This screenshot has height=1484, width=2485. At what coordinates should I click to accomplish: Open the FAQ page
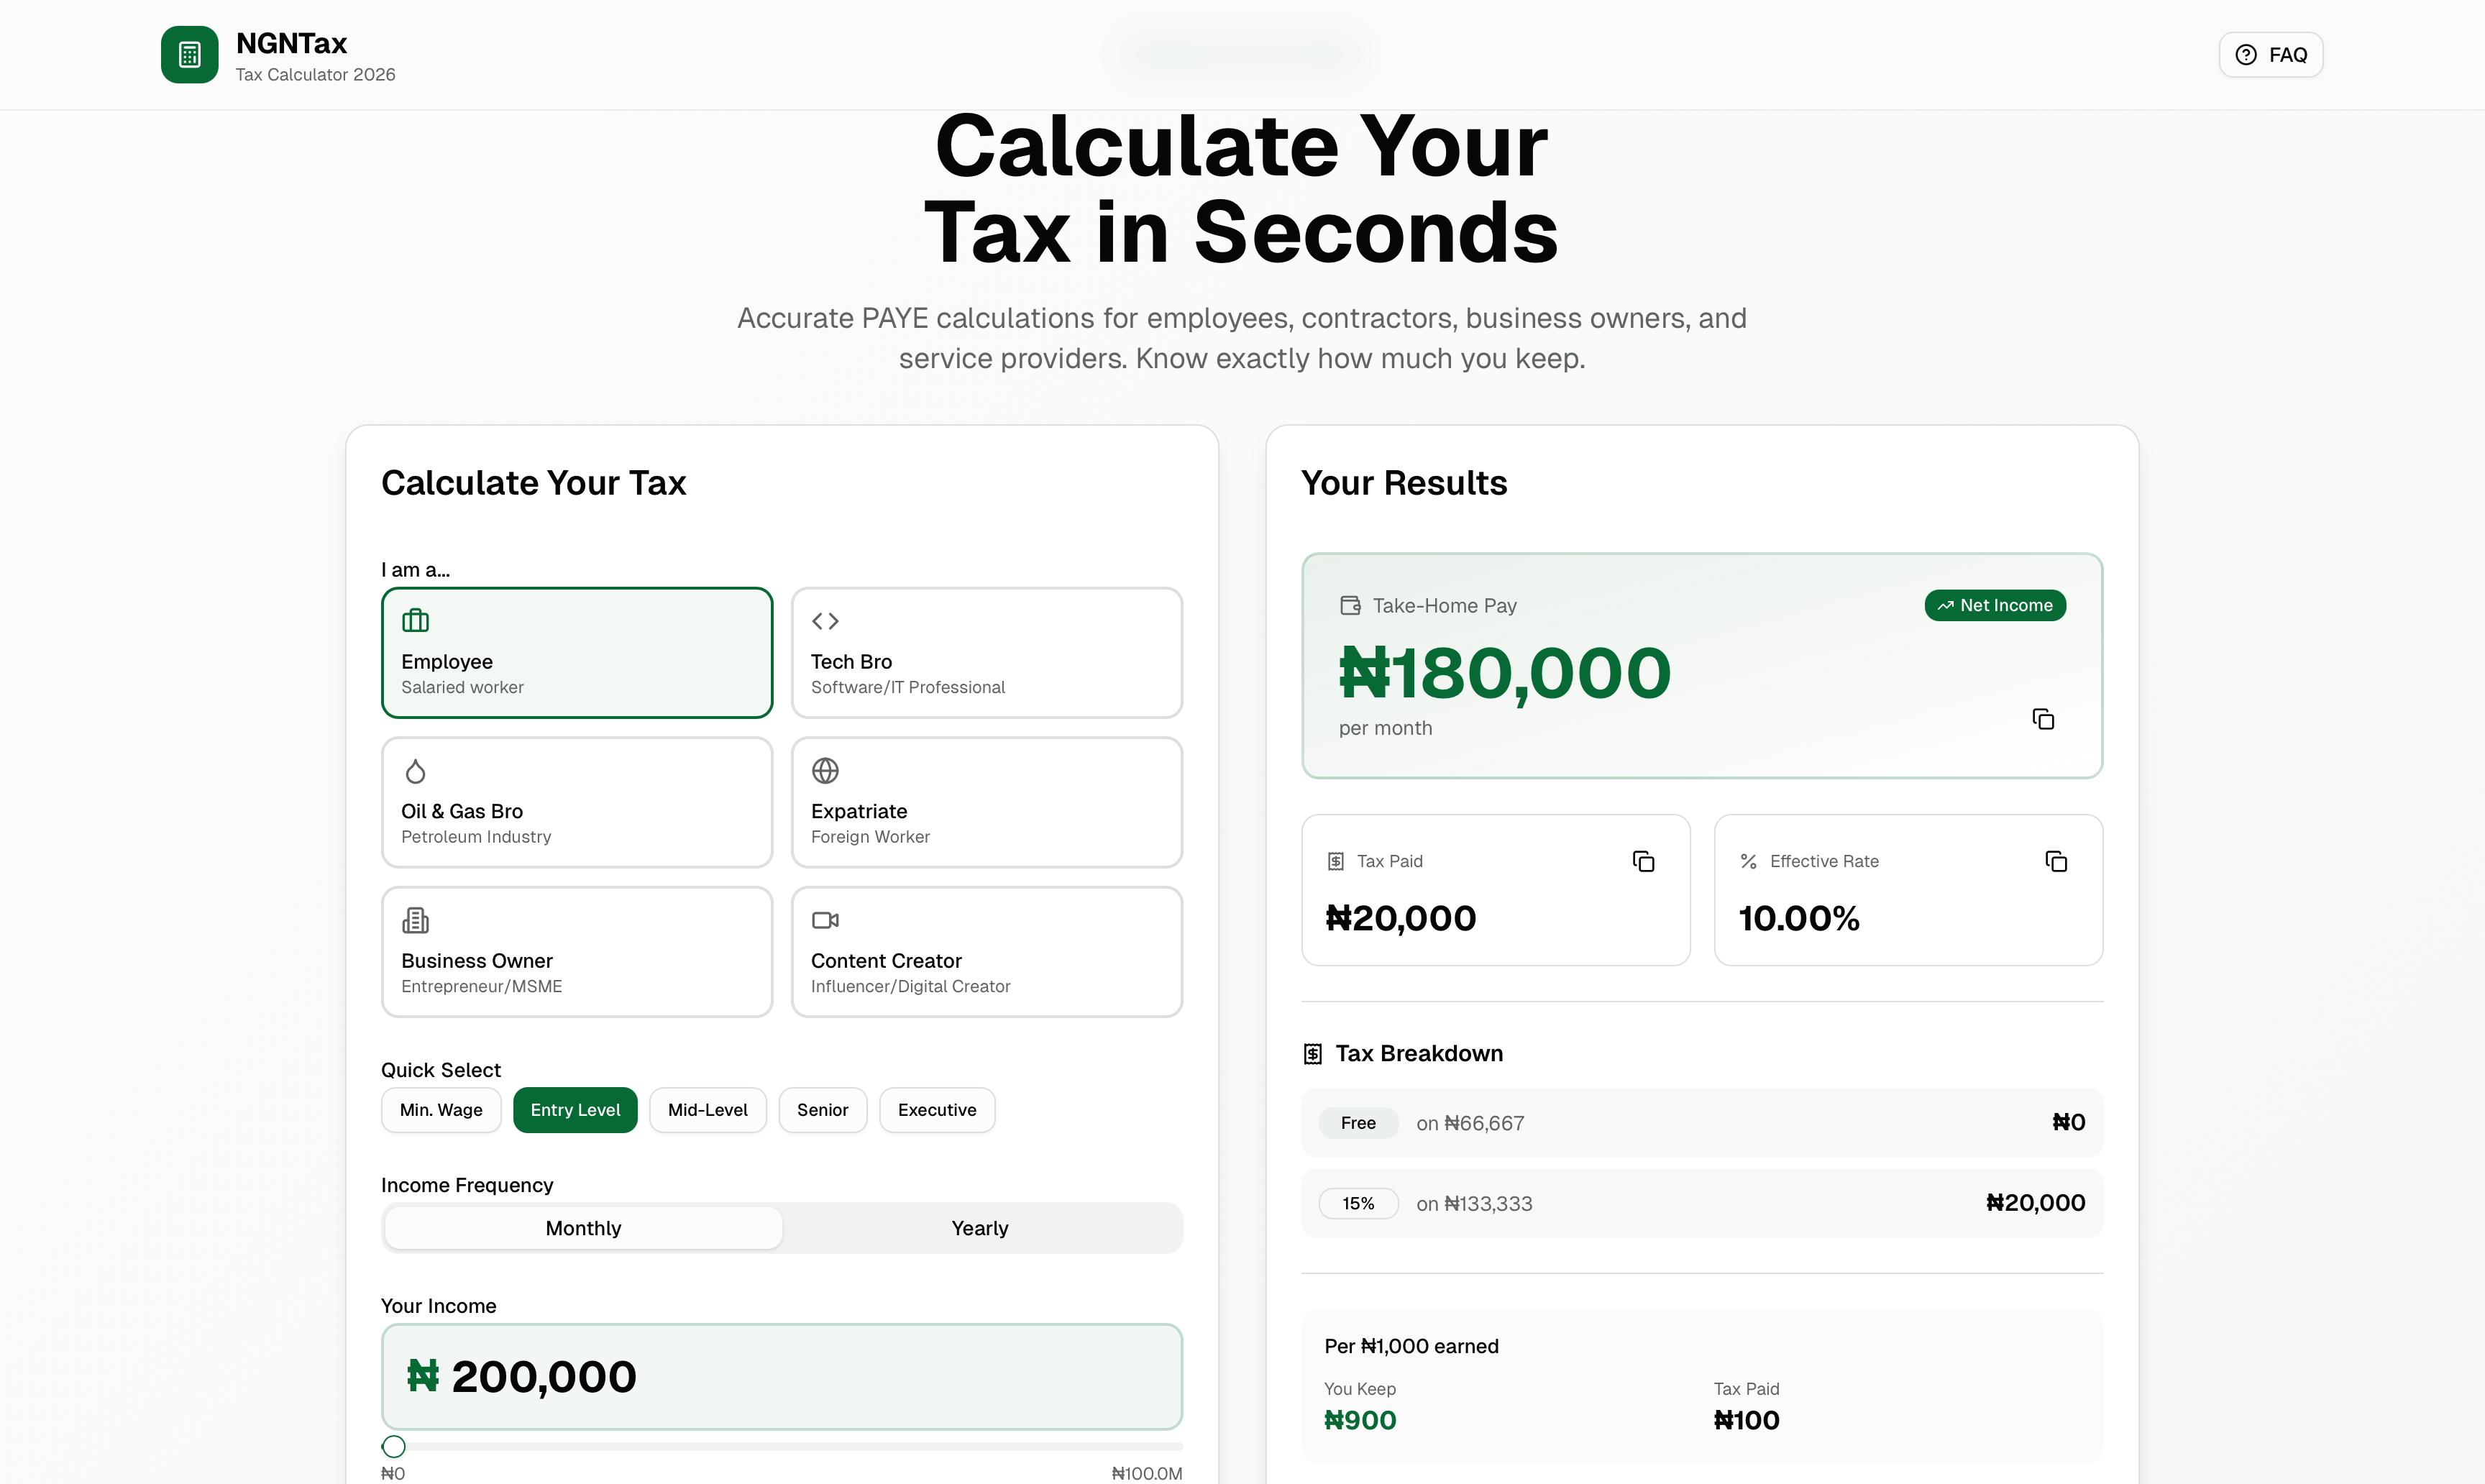(x=2270, y=54)
